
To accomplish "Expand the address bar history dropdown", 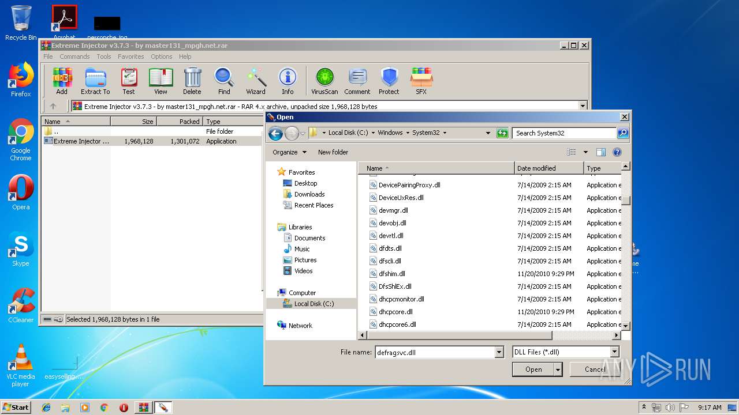I will [x=488, y=133].
